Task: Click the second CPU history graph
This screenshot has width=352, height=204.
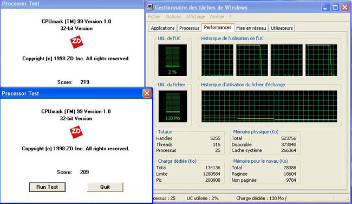Action: [x=252, y=60]
